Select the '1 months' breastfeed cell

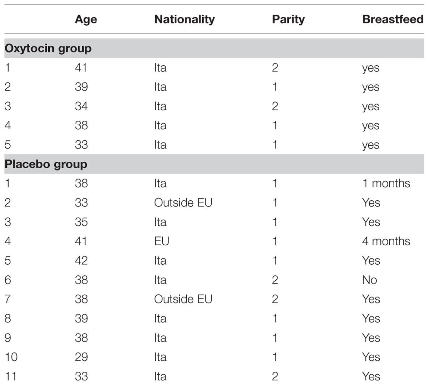point(386,183)
